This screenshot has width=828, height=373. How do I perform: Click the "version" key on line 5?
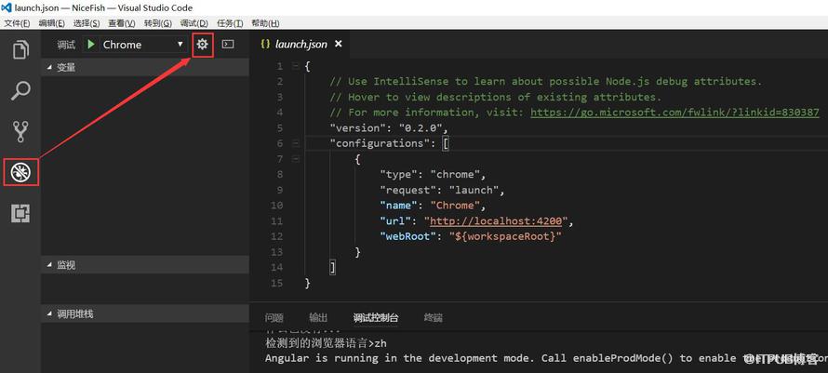pyautogui.click(x=358, y=127)
